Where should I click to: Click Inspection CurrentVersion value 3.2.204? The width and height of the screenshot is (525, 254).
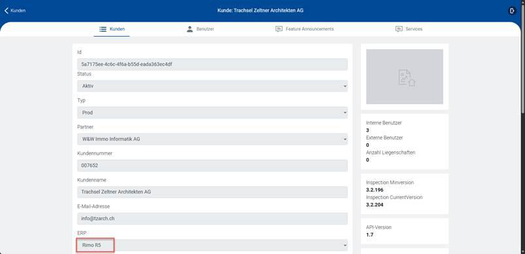(375, 205)
